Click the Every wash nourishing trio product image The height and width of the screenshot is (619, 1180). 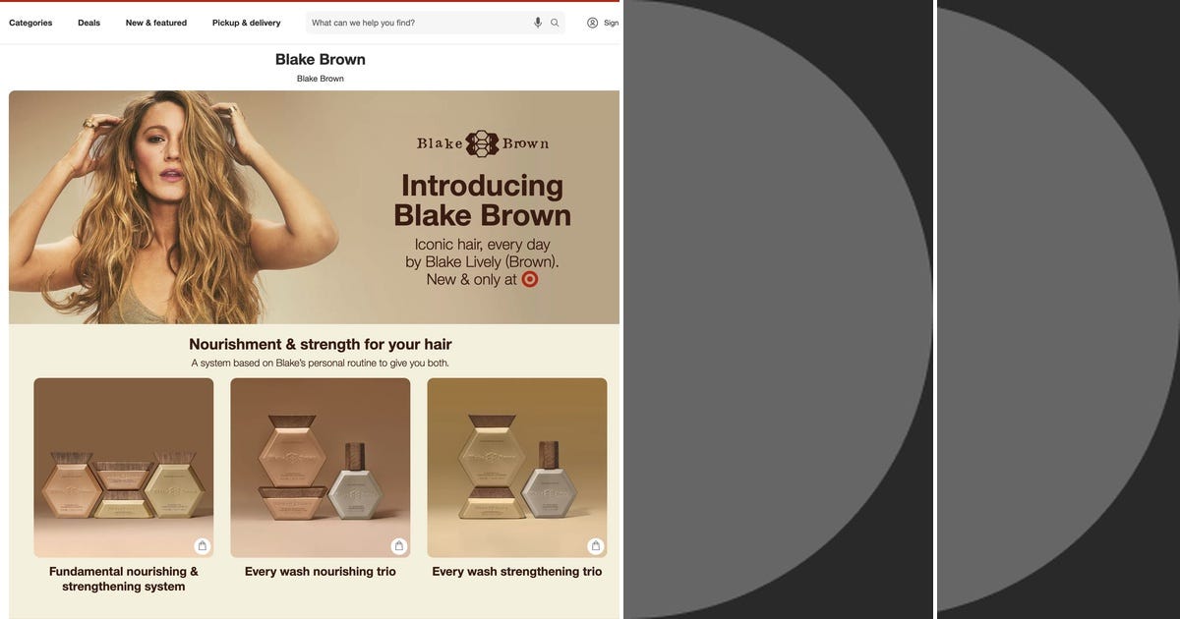pyautogui.click(x=321, y=468)
